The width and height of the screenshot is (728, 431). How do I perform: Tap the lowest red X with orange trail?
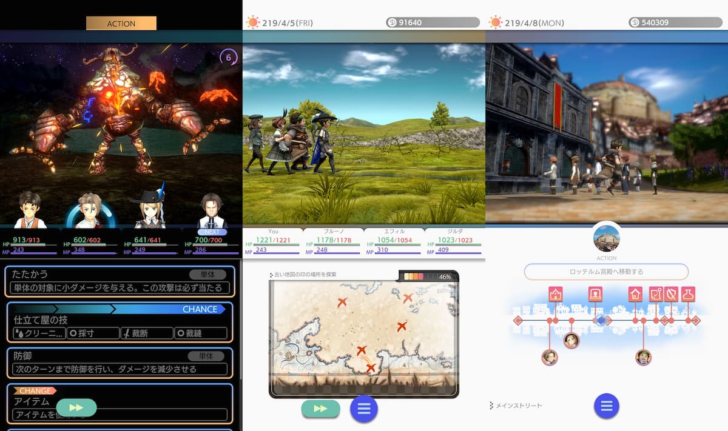coord(371,367)
